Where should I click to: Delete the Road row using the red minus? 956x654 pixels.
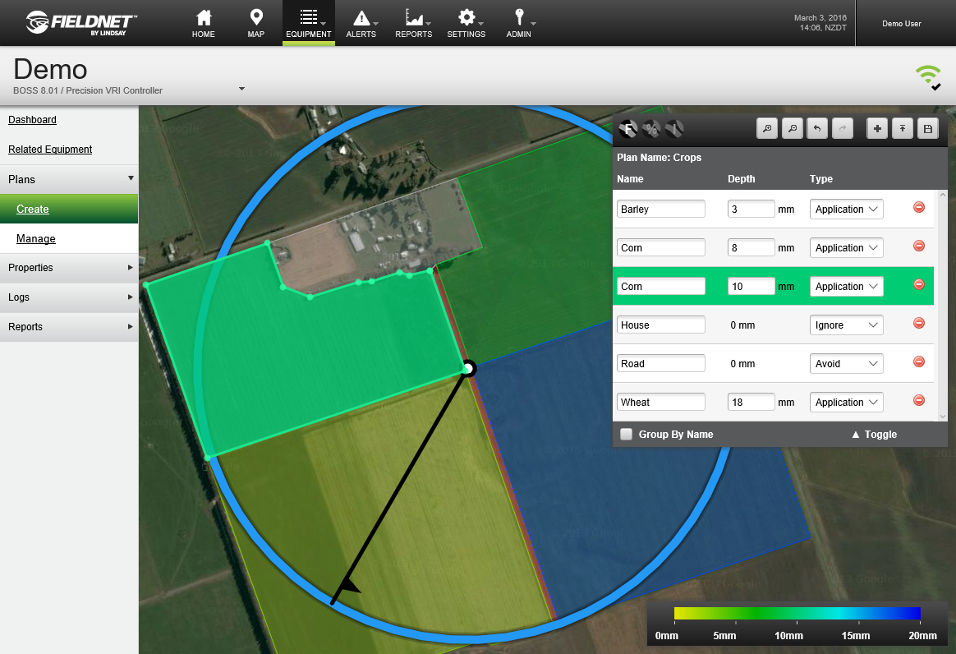[x=918, y=362]
